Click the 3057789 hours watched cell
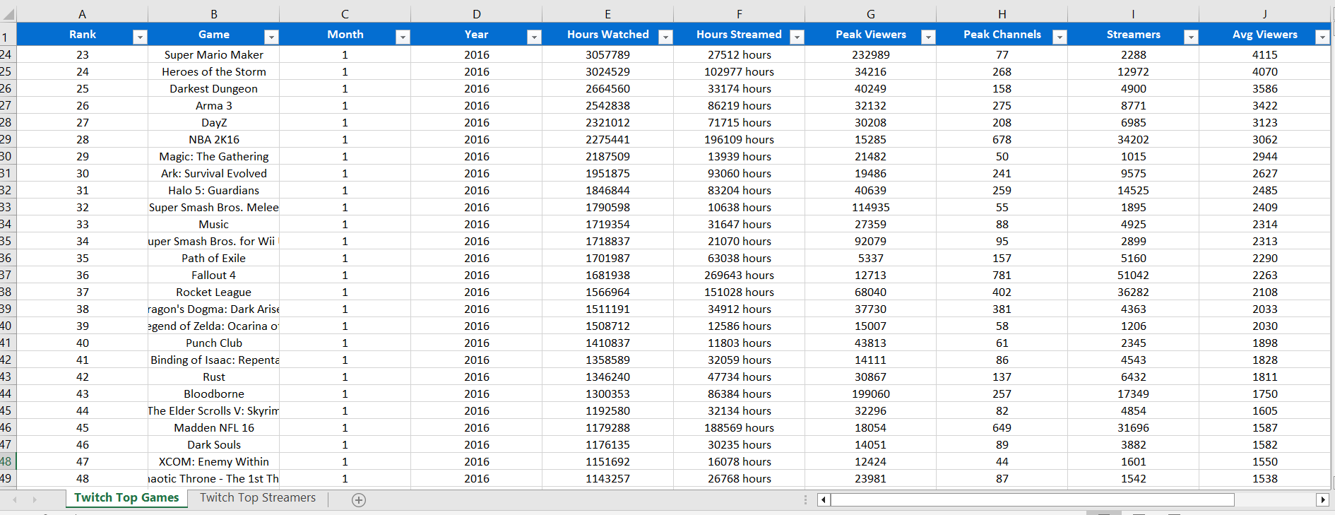Image resolution: width=1335 pixels, height=515 pixels. 607,54
